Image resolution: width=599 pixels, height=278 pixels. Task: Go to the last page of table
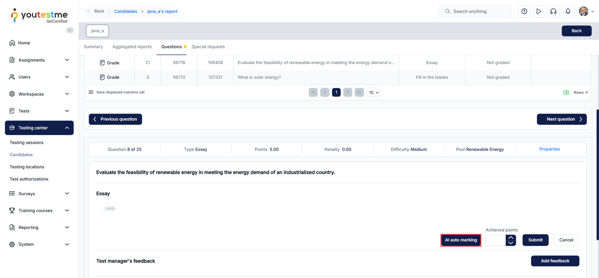[x=359, y=92]
